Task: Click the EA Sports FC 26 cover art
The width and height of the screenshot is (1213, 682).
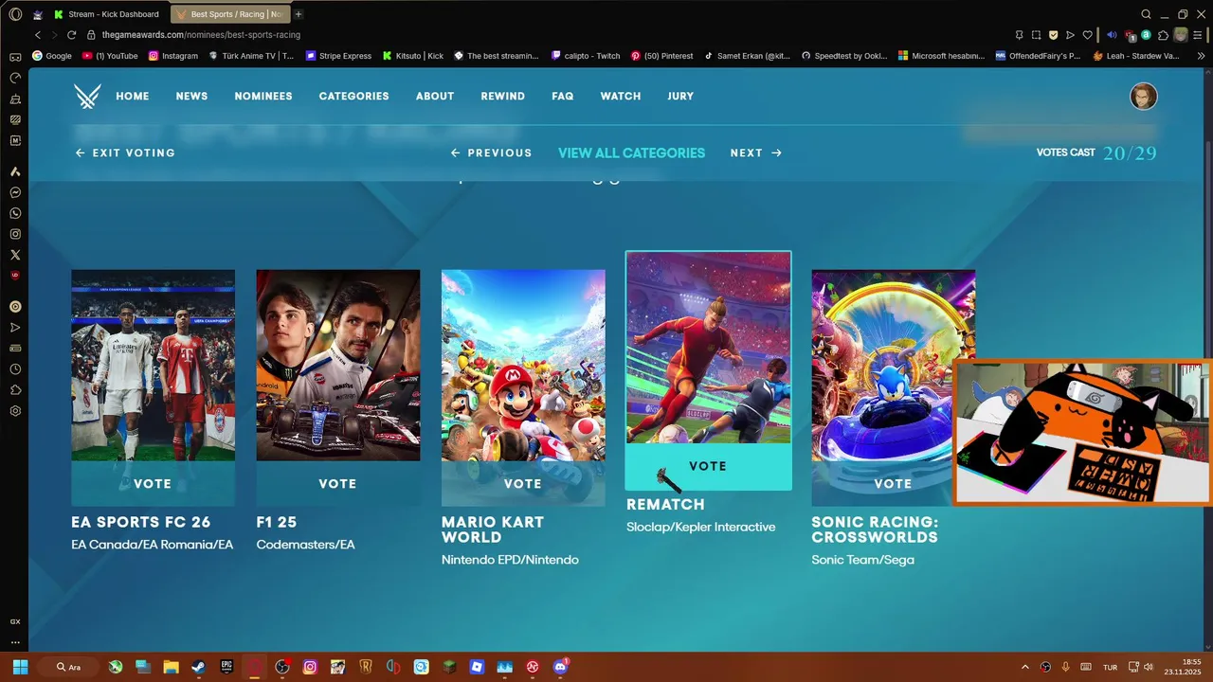Action: point(153,365)
